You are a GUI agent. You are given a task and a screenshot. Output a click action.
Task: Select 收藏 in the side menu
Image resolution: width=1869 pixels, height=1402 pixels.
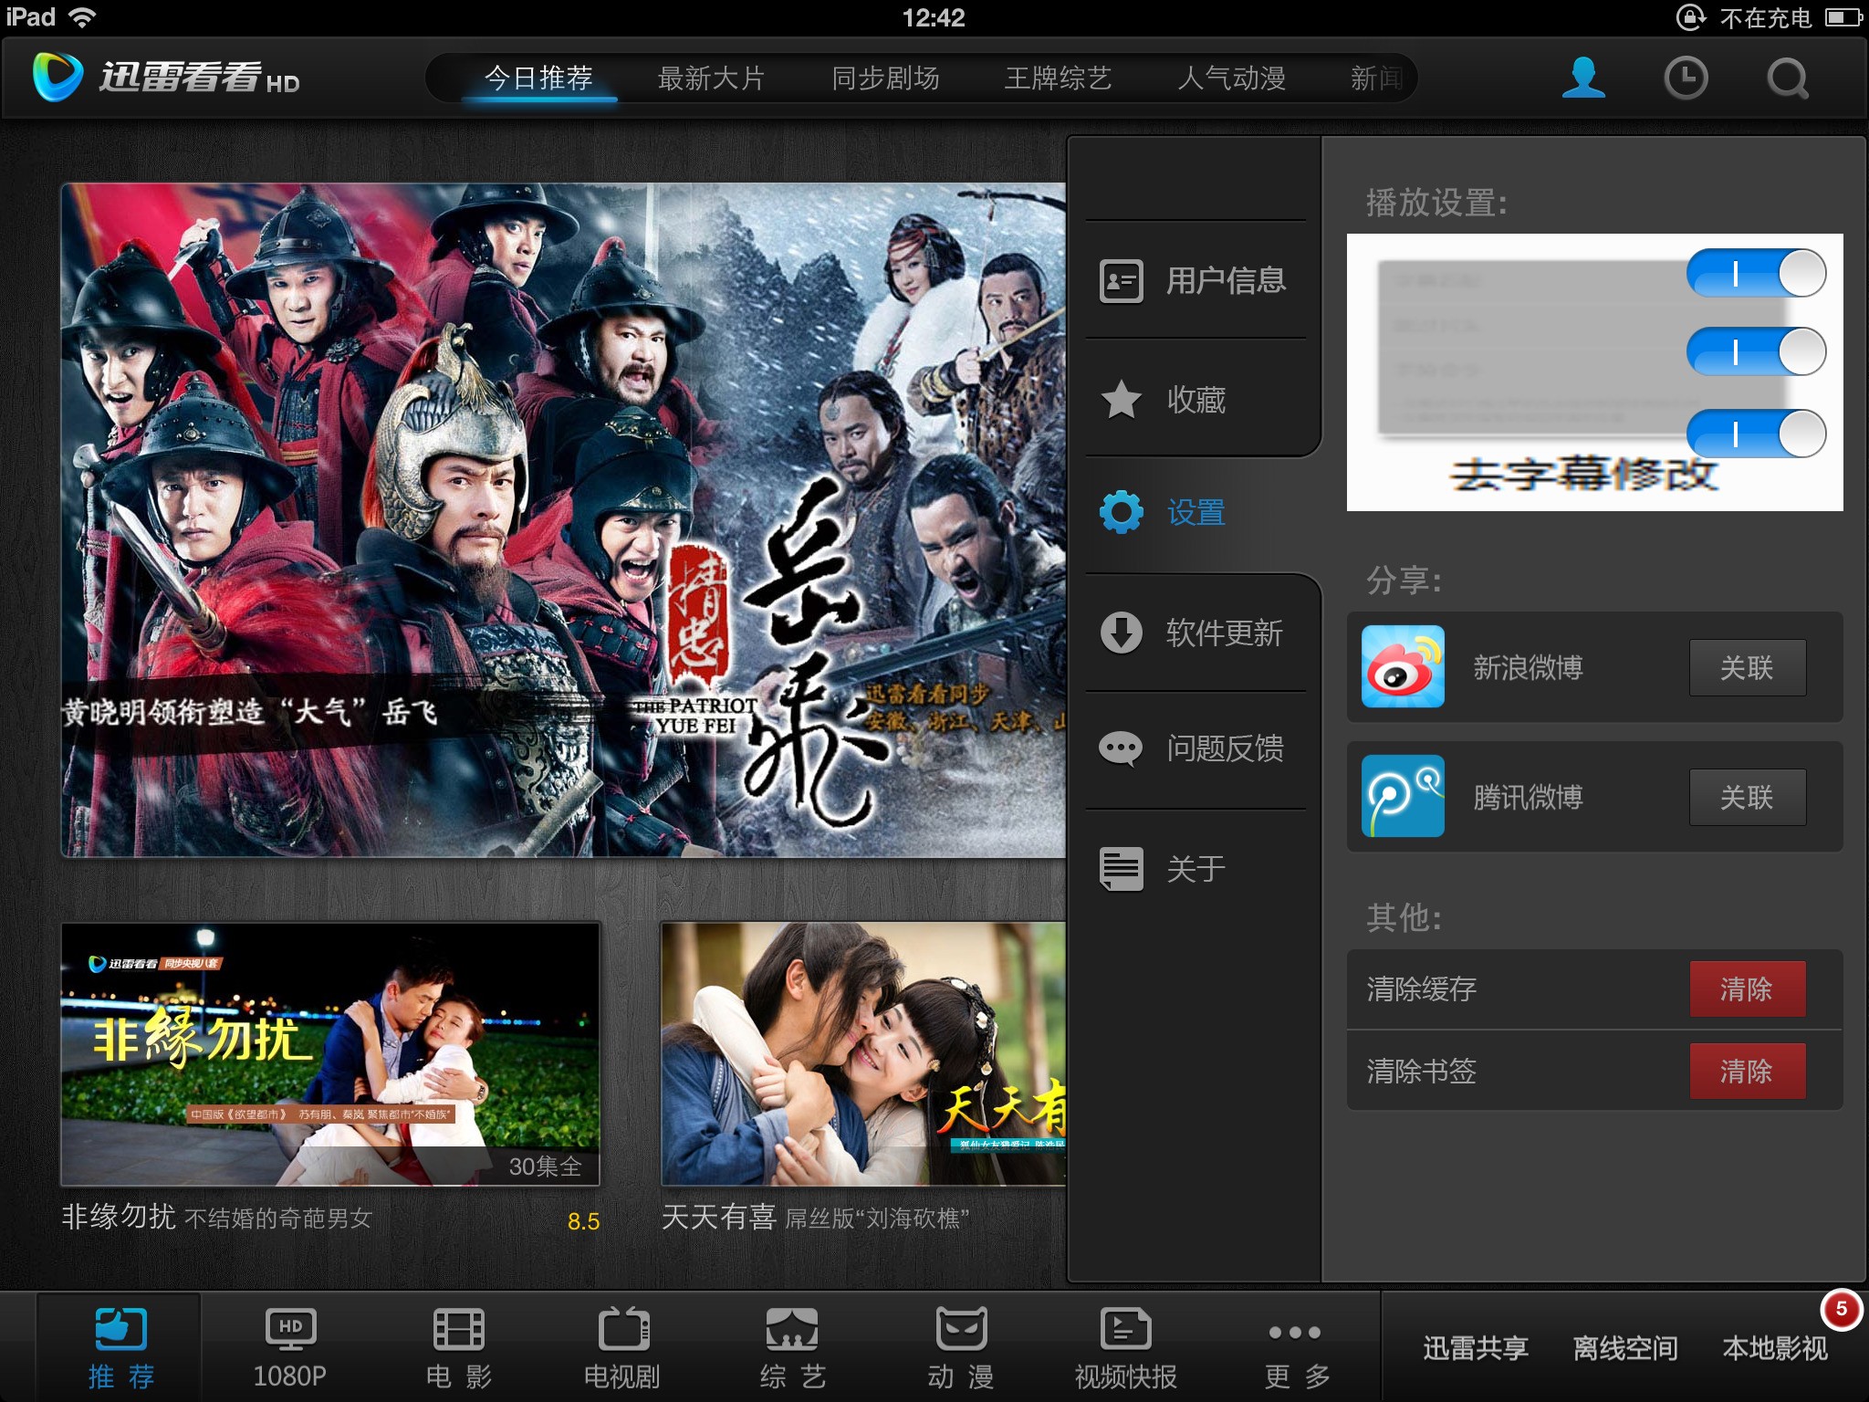[1196, 399]
